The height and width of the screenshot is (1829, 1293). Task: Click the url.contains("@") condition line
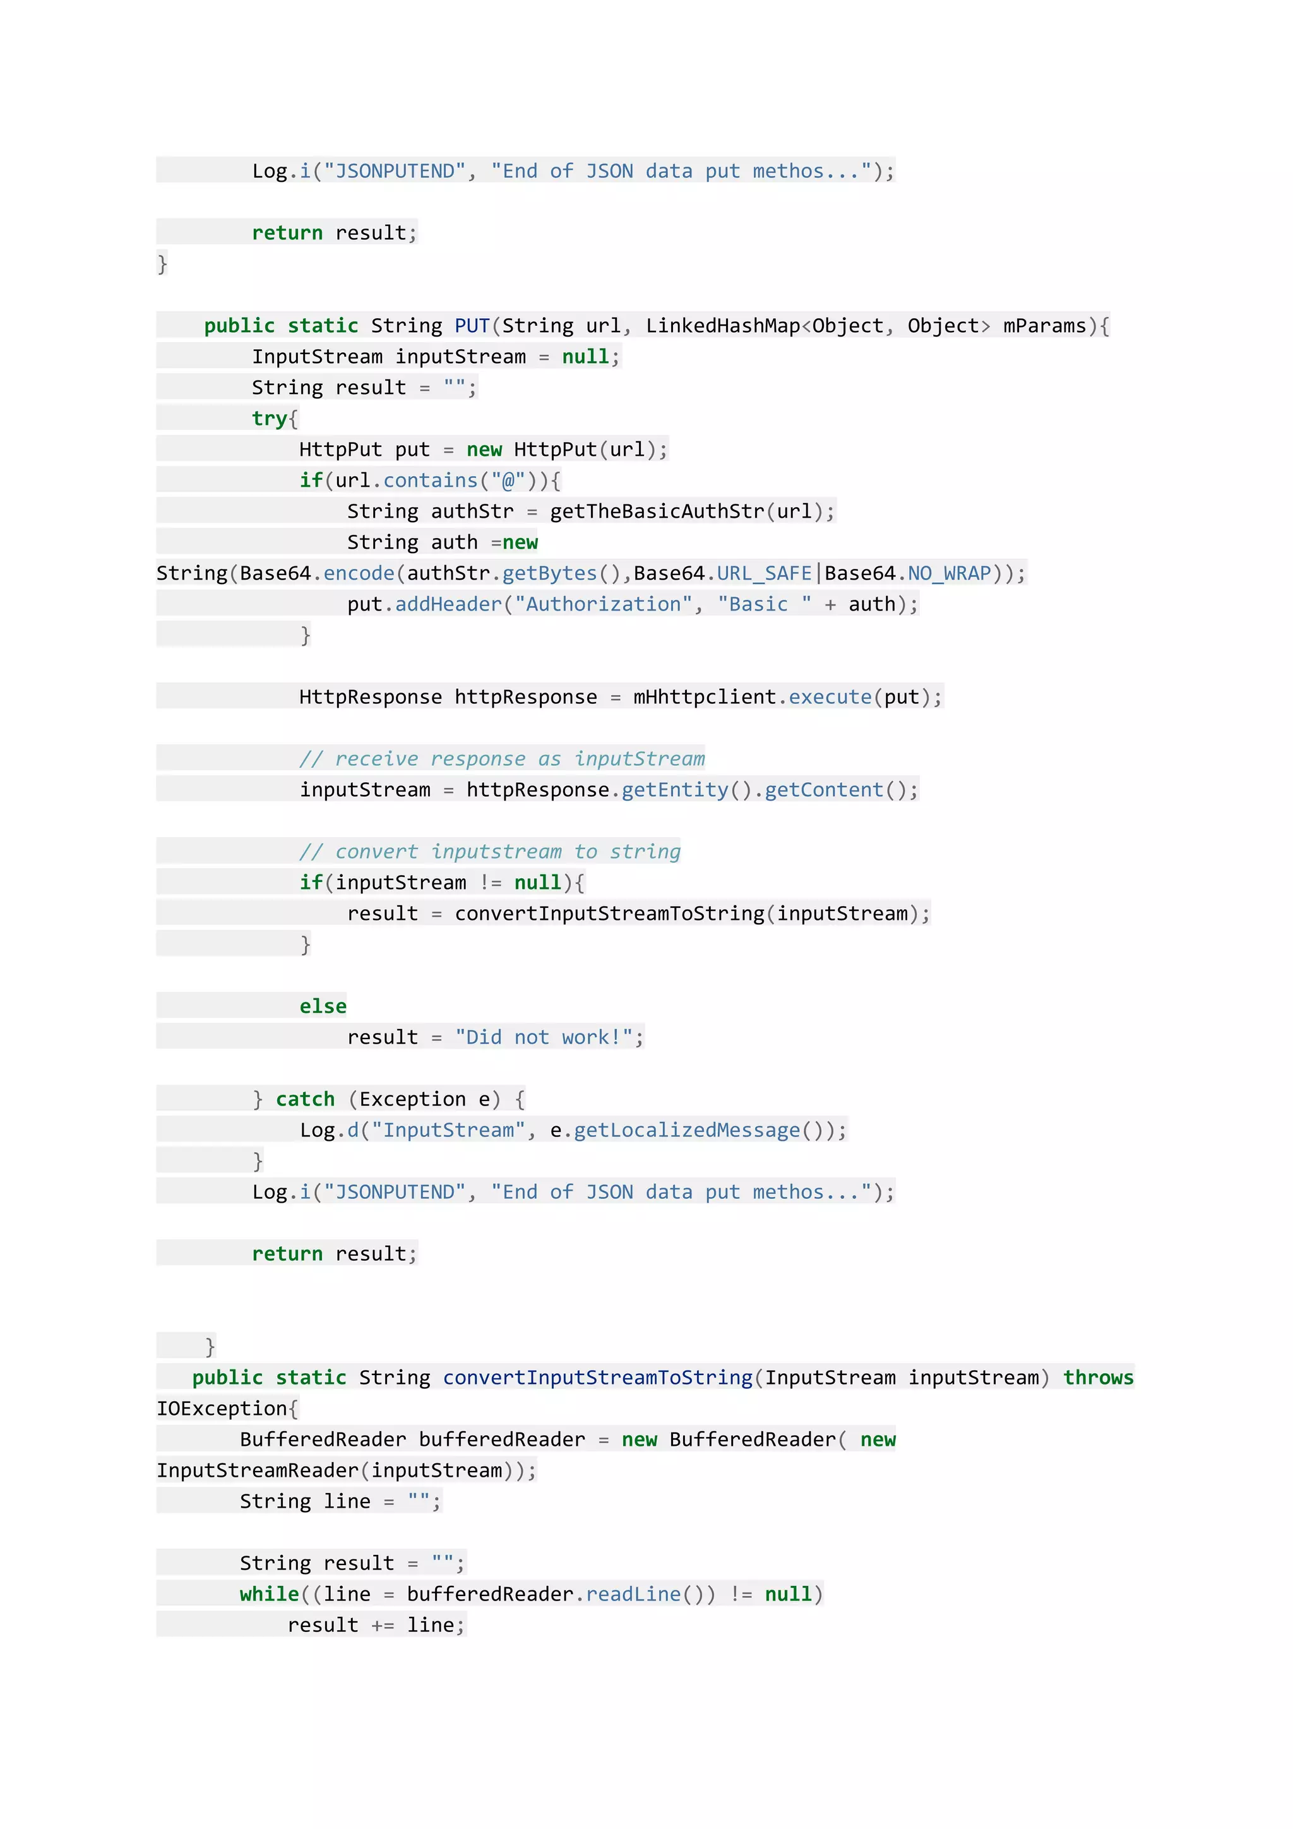tap(430, 480)
